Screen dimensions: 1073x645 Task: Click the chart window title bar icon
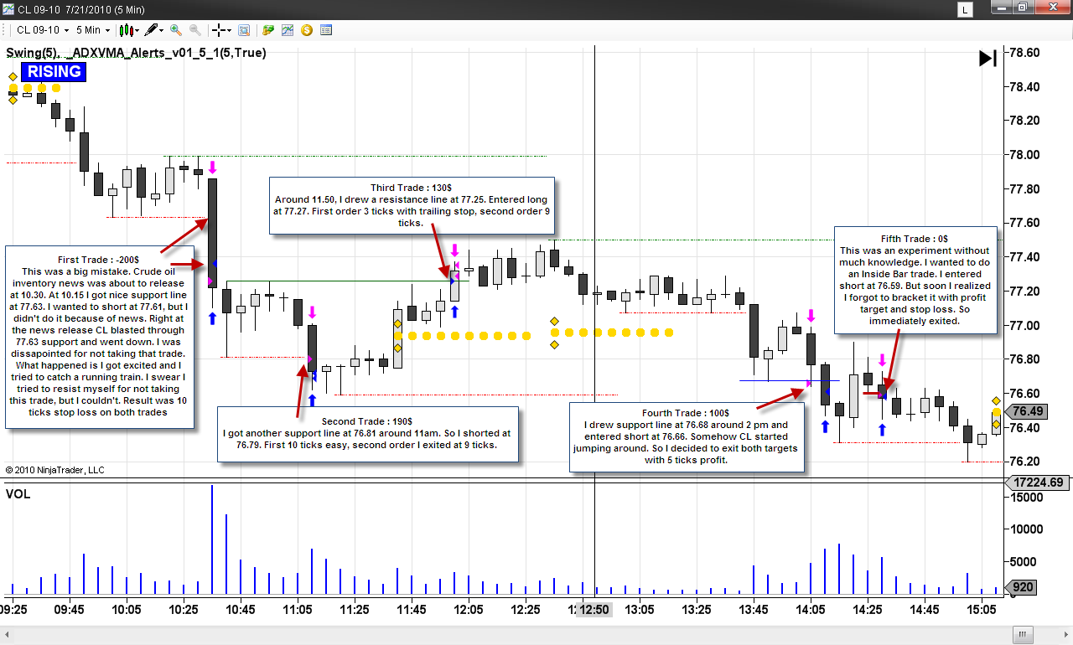click(9, 9)
